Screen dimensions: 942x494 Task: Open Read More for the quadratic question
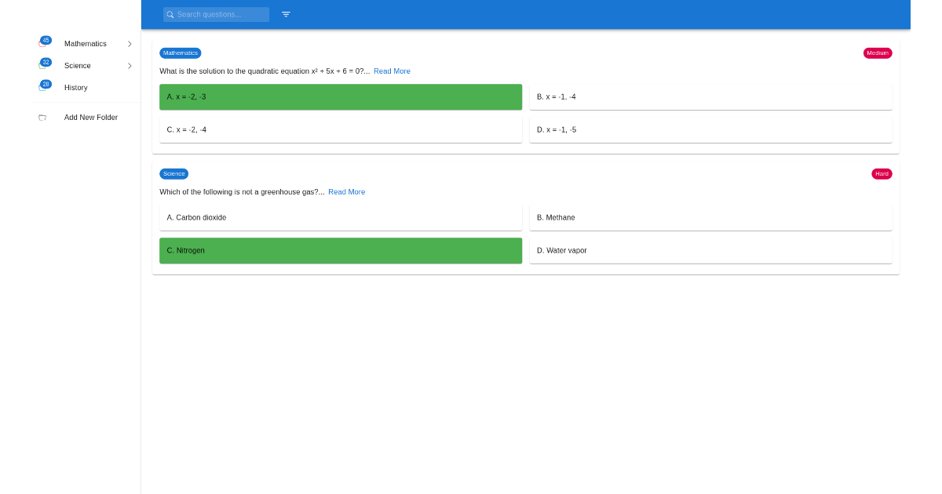391,71
